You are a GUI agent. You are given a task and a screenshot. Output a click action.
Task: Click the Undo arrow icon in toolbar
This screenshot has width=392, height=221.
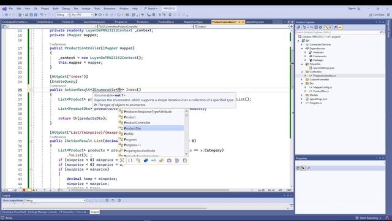(x=42, y=15)
